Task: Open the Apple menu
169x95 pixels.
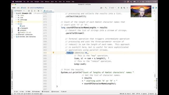Action: pyautogui.click(x=13, y=2)
